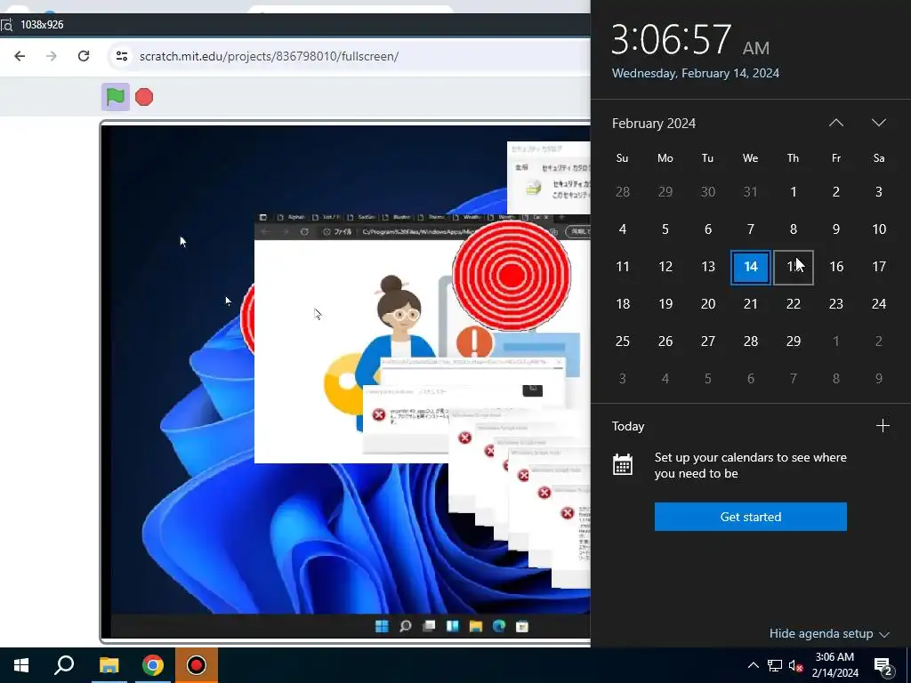Open Windows search from taskbar
911x683 pixels.
[x=64, y=665]
